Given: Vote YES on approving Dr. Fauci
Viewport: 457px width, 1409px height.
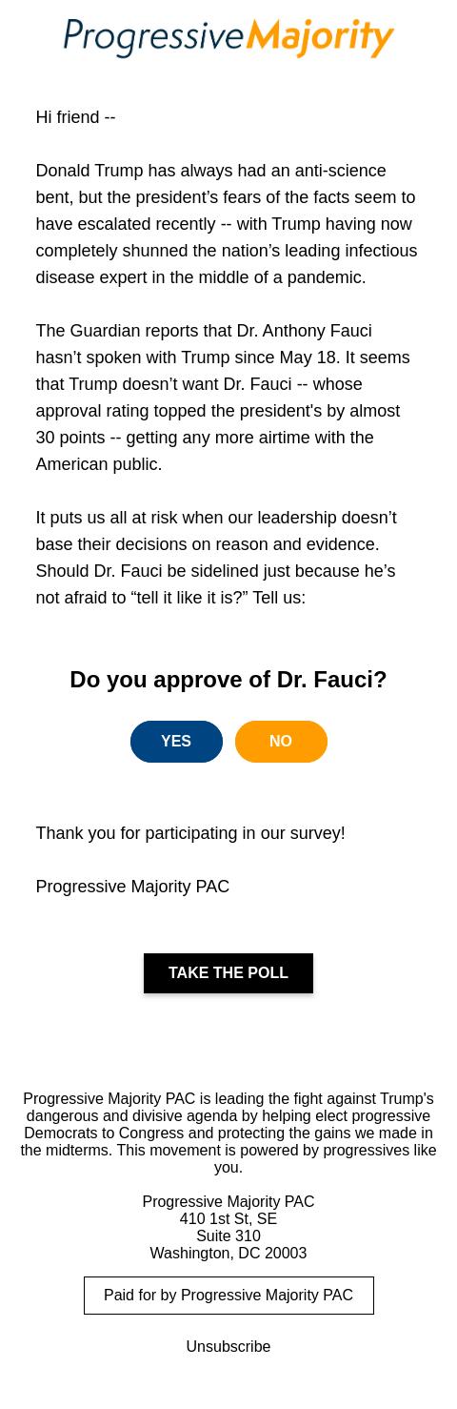Looking at the screenshot, I should coord(176,742).
